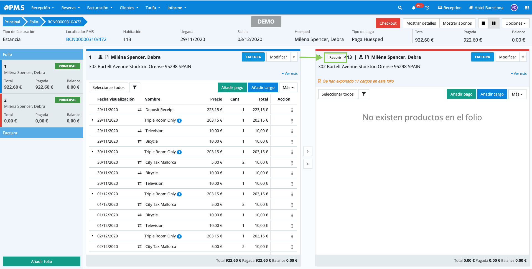
Task: Click the history clock icon
Action: click(427, 8)
